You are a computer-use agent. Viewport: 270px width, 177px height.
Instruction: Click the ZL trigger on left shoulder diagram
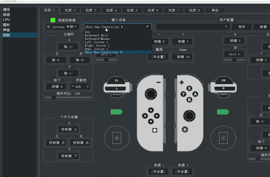pyautogui.click(x=117, y=80)
